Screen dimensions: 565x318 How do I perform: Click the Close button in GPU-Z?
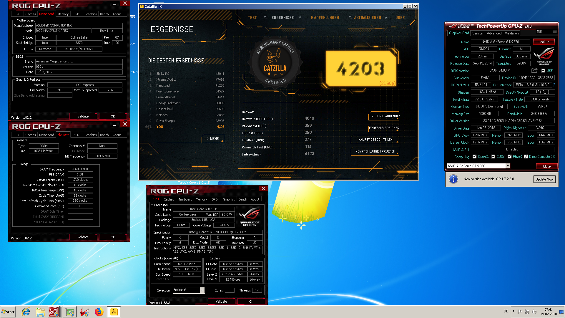547,166
